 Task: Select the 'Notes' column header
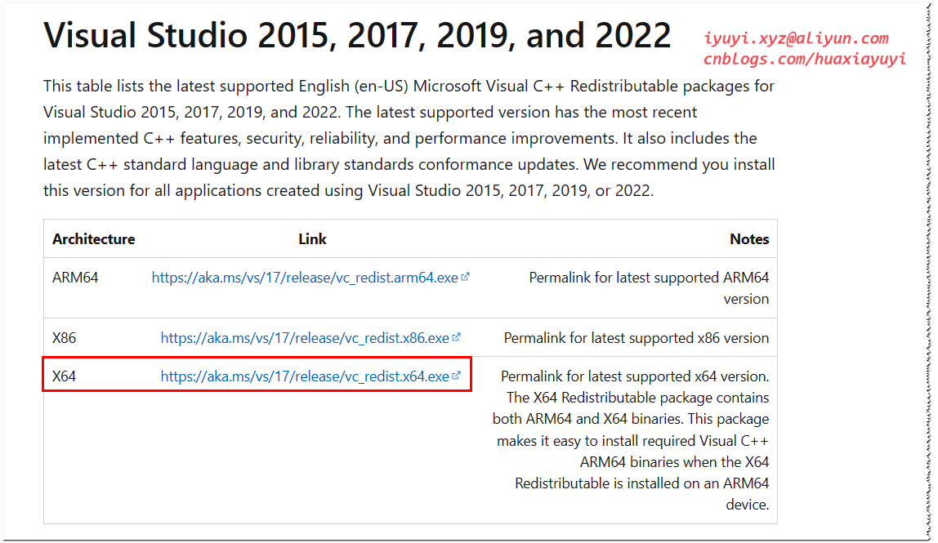click(x=749, y=239)
